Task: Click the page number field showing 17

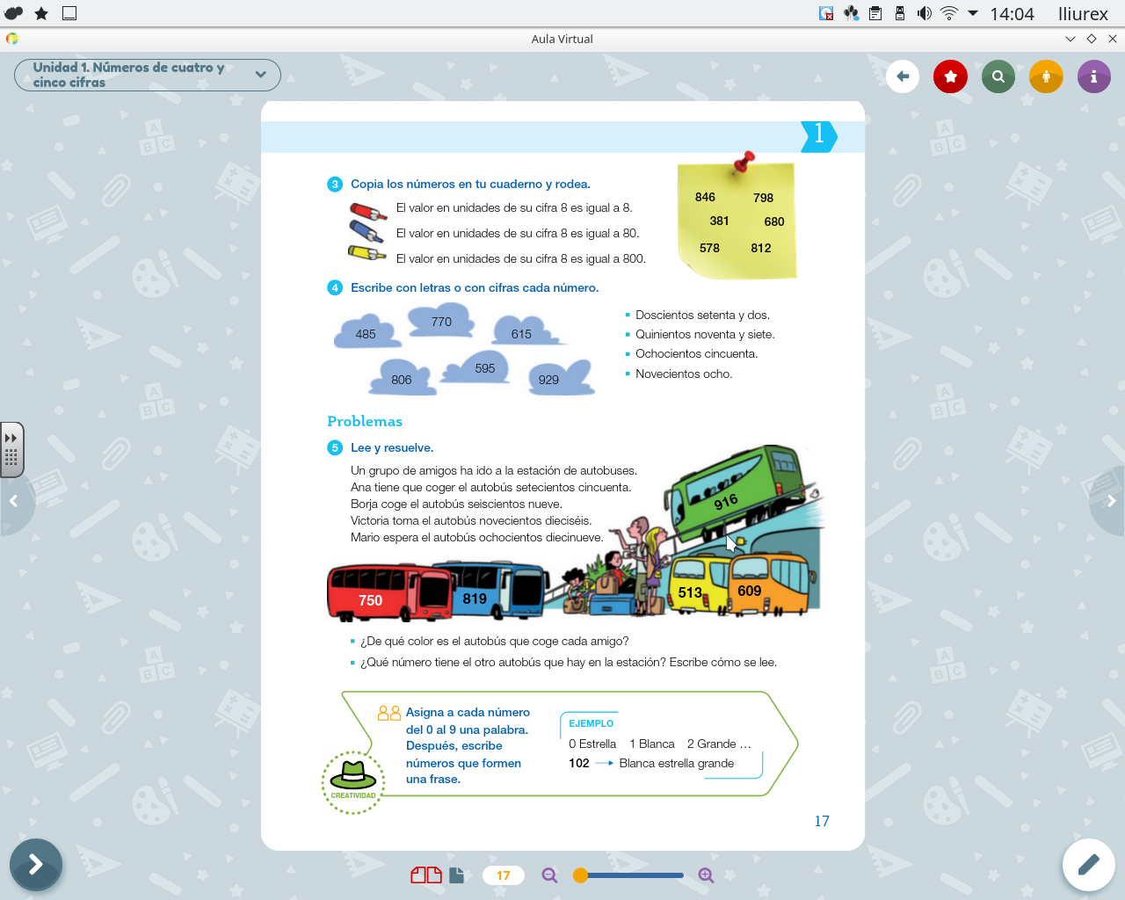Action: click(x=503, y=875)
